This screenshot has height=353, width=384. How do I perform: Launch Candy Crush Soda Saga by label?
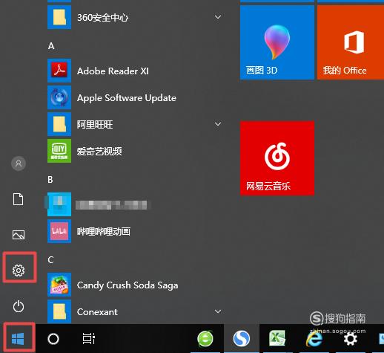tap(128, 285)
